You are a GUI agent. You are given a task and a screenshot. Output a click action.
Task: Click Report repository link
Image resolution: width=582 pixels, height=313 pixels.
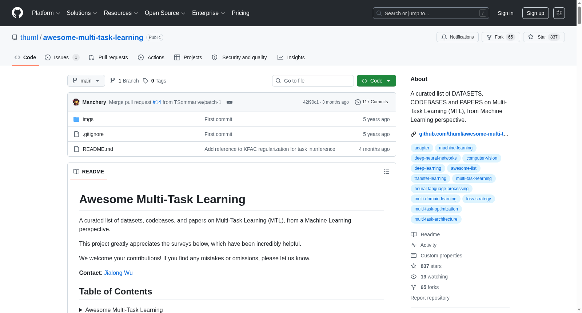430,298
